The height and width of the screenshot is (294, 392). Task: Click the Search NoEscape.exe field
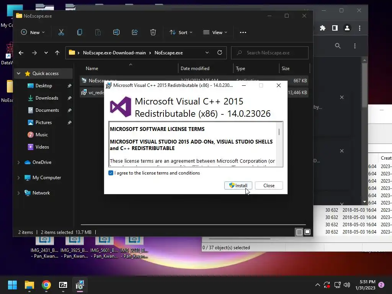coord(270,53)
